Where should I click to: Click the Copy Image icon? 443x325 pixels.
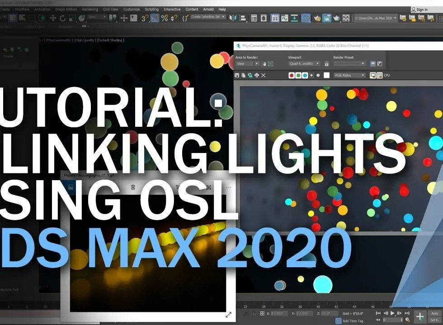click(243, 75)
